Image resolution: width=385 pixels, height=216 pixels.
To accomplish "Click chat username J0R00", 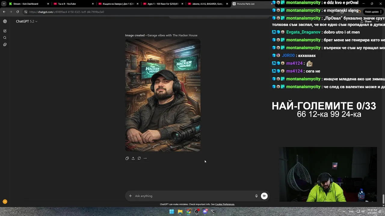I will click(288, 55).
